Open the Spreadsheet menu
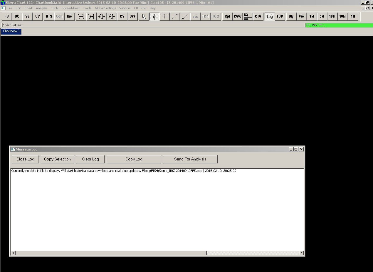 [70, 8]
